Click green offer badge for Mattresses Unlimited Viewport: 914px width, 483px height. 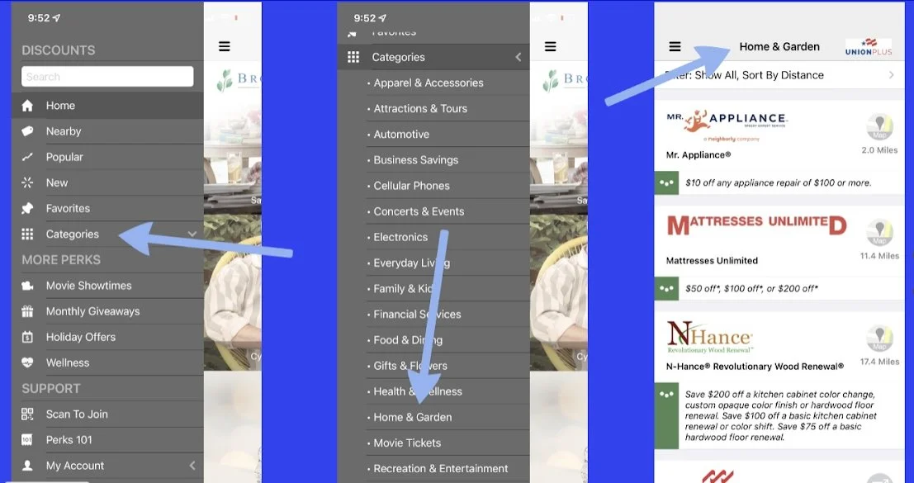[666, 288]
